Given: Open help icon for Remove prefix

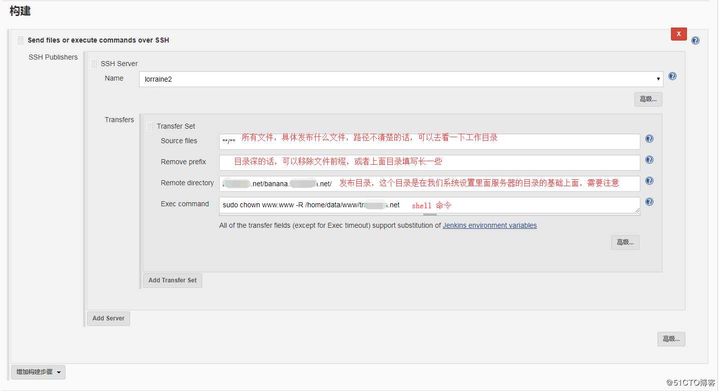Looking at the screenshot, I should (649, 160).
